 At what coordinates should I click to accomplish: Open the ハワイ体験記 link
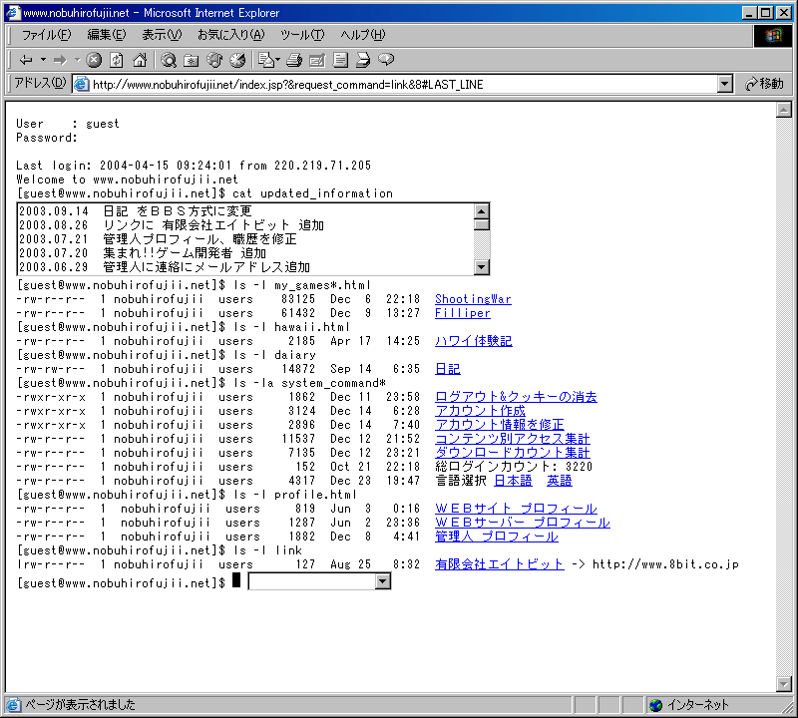click(x=473, y=341)
